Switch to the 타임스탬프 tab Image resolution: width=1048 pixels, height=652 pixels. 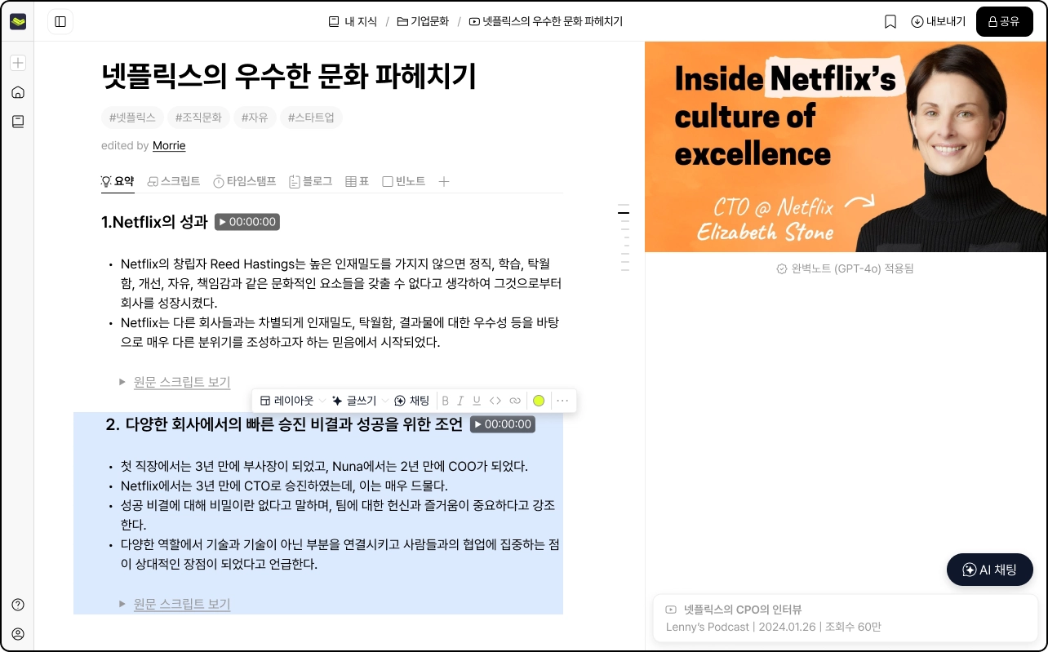[245, 181]
